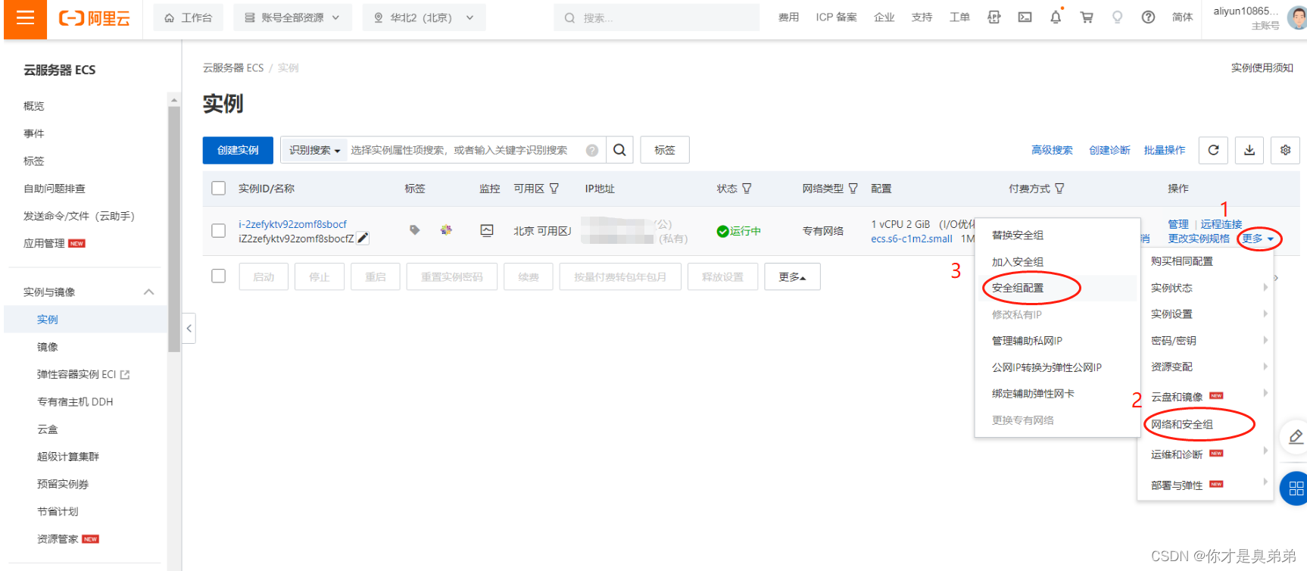Refresh the instance list
The image size is (1307, 571).
pyautogui.click(x=1213, y=150)
